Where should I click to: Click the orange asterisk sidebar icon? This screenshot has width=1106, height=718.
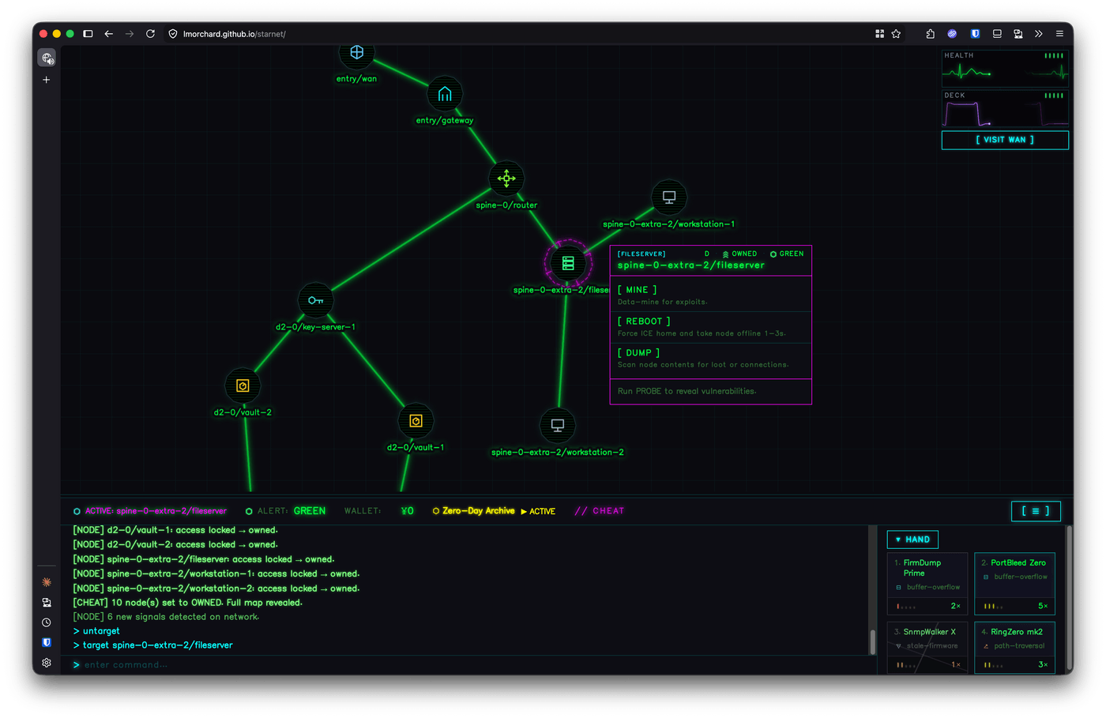tap(47, 582)
